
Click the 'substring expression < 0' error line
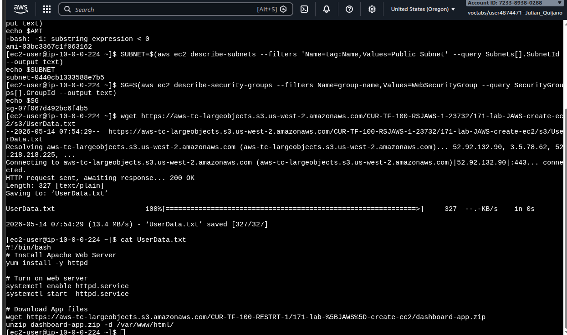(77, 39)
